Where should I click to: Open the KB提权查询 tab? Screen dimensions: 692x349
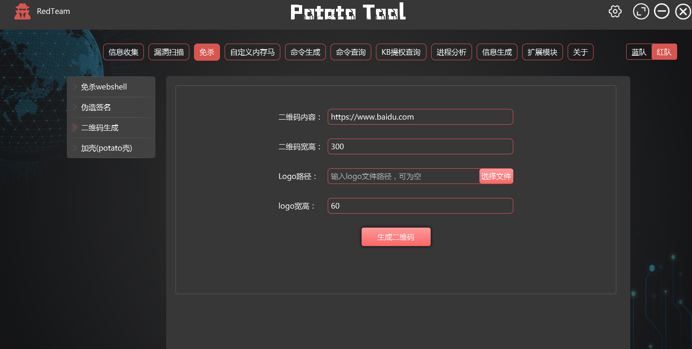pos(401,52)
